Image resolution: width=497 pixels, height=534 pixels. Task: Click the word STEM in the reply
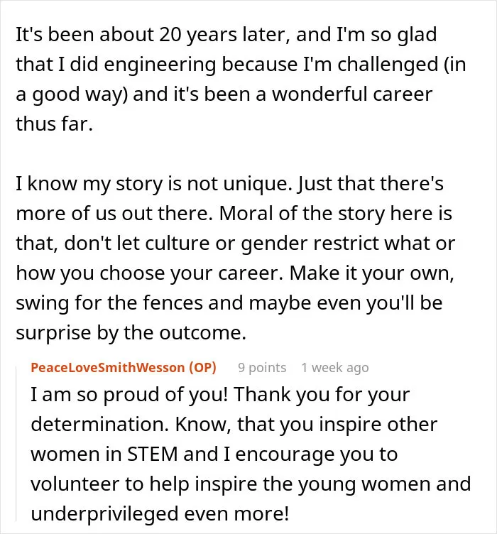pyautogui.click(x=153, y=454)
